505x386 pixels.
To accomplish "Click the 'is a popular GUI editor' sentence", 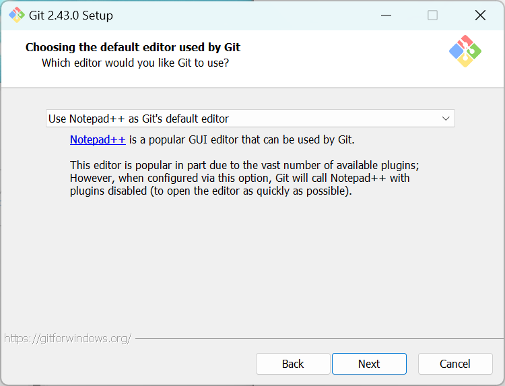I will (x=241, y=140).
